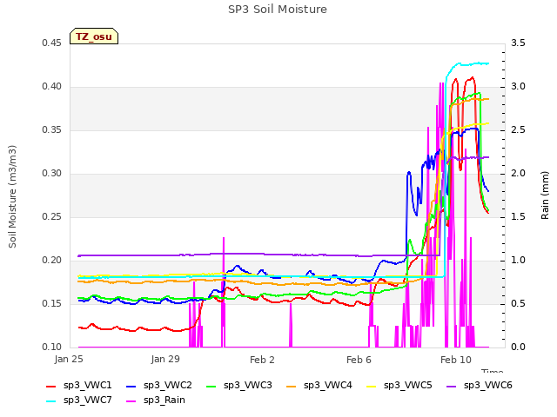The width and height of the screenshot is (557, 417).
Task: Click the 0.10 left axis value
Action: [x=52, y=347]
